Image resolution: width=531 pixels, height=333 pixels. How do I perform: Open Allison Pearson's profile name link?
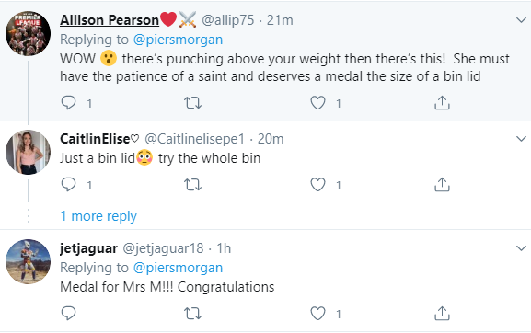pos(110,20)
